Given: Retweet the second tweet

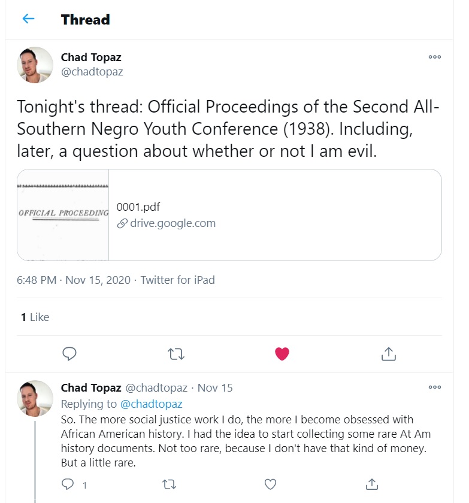Looking at the screenshot, I should click(170, 484).
